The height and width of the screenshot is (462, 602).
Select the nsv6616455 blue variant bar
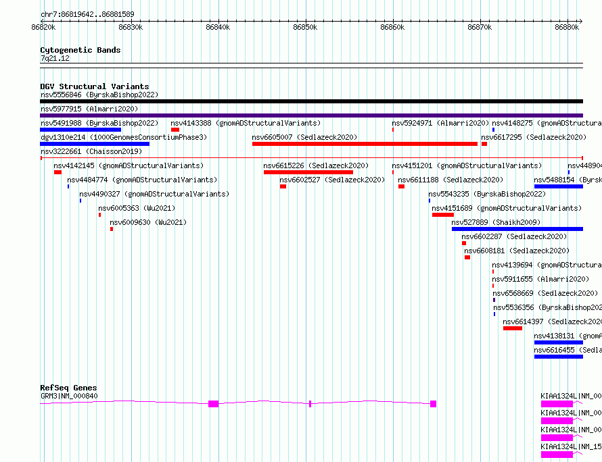(559, 357)
